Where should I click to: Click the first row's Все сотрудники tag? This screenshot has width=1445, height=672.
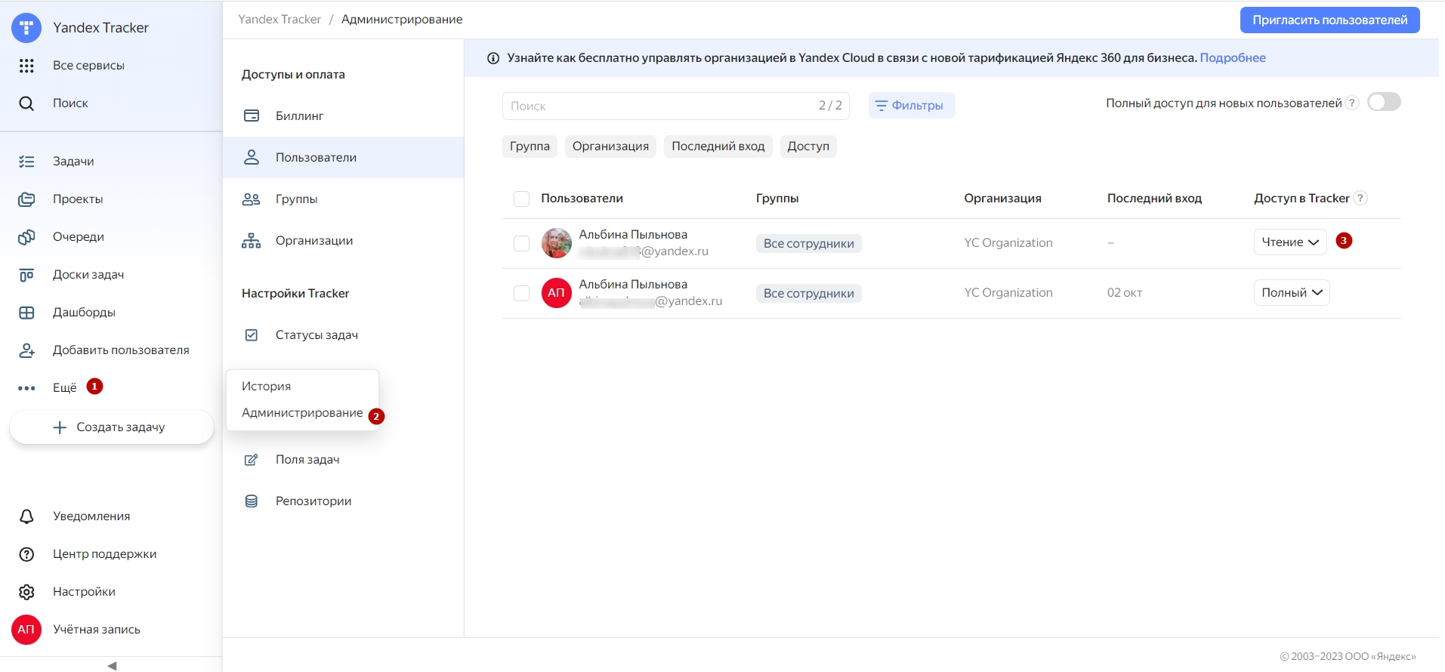808,243
